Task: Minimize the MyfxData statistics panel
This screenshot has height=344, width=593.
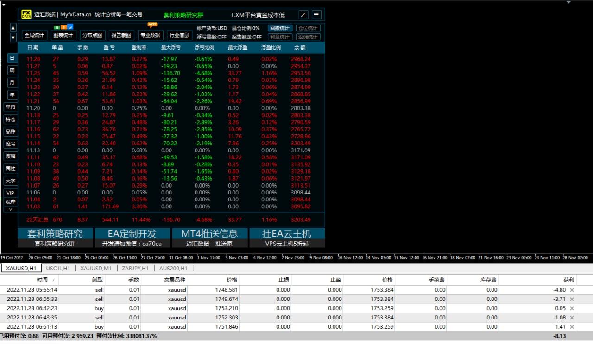Action: click(x=316, y=15)
